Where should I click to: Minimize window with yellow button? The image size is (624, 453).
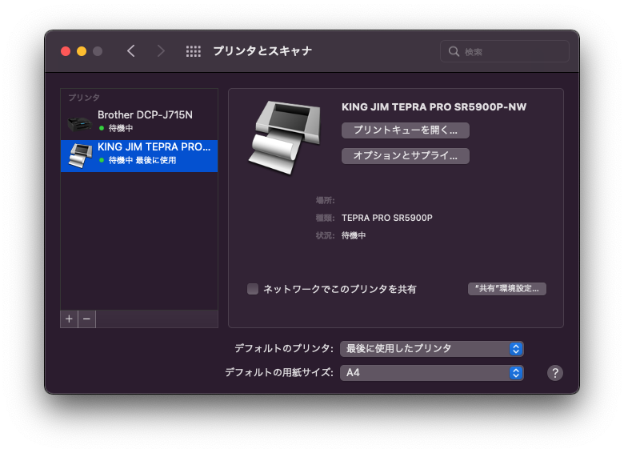pos(82,51)
